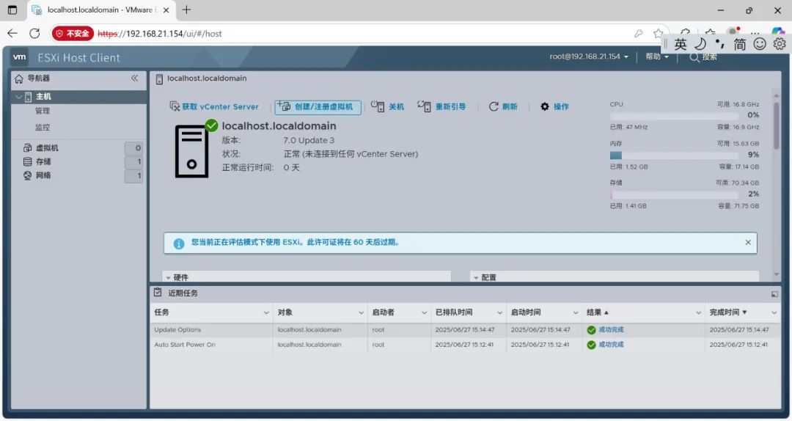
Task: Open 对象 column dropdown arrow
Action: 361,313
